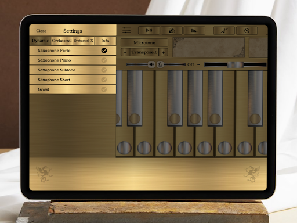Click the Settings panel title

[x=73, y=31]
